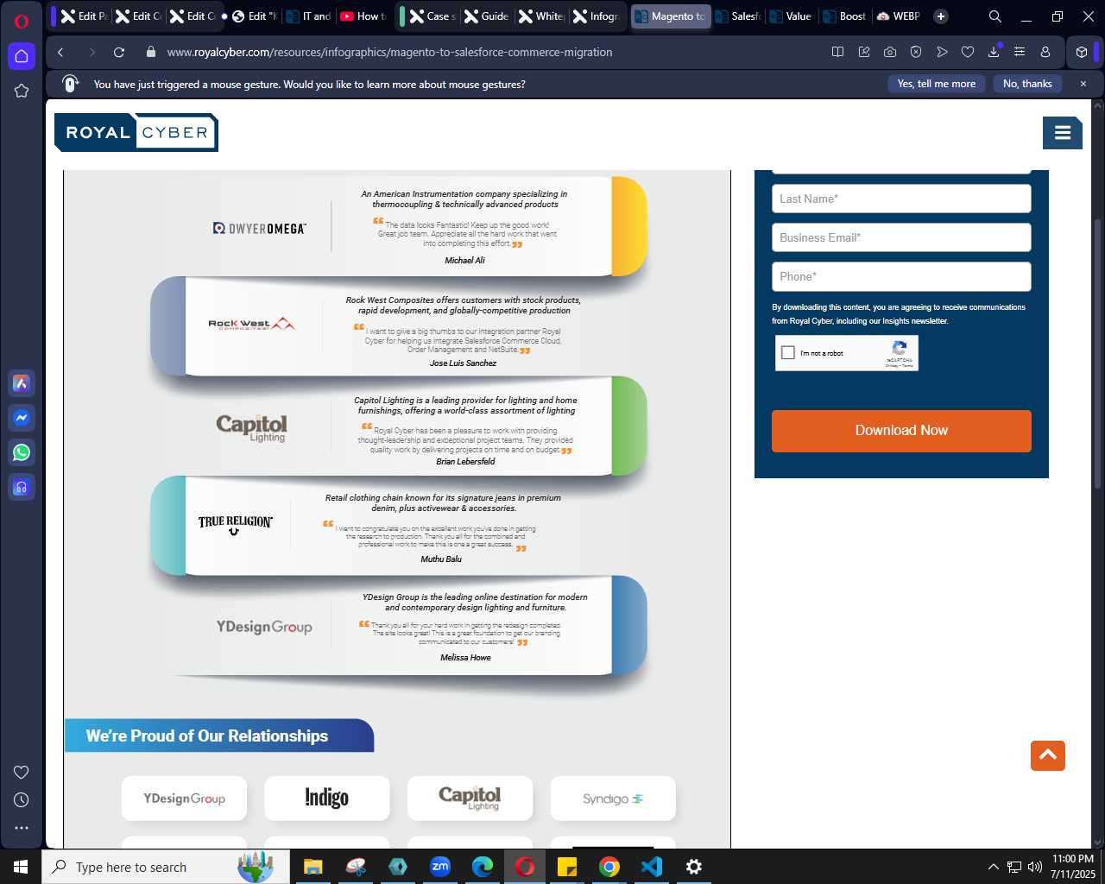This screenshot has width=1105, height=884.
Task: Open the music player sidebar icon
Action: pyautogui.click(x=22, y=487)
